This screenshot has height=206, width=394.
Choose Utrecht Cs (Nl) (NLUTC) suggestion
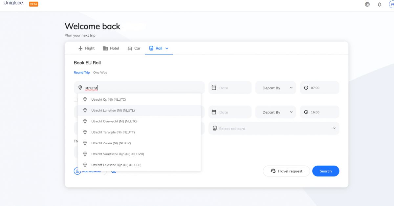pyautogui.click(x=108, y=99)
